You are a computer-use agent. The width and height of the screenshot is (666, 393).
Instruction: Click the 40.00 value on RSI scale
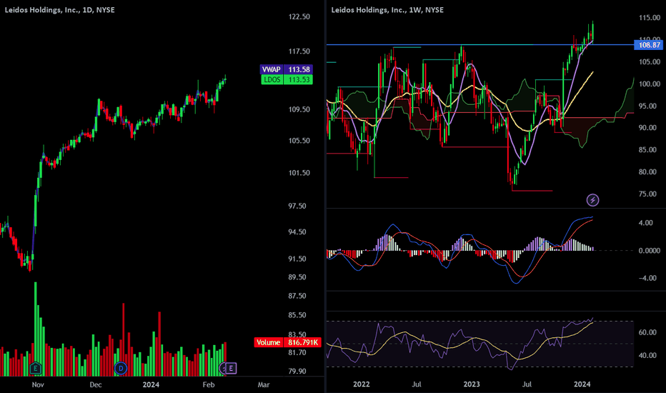(x=647, y=355)
